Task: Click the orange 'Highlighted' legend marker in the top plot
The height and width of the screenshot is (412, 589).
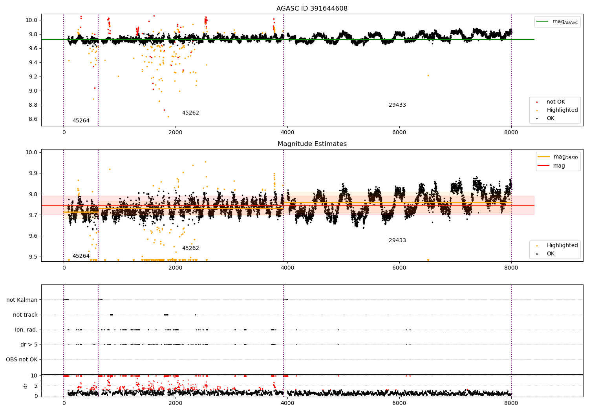Action: tap(537, 110)
